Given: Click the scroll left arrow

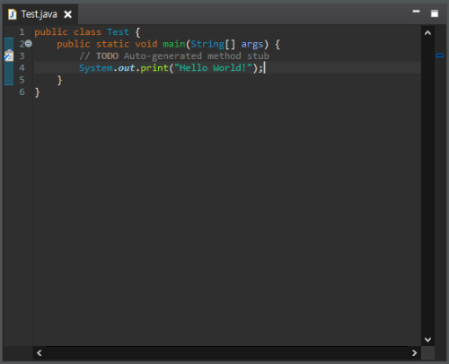Looking at the screenshot, I should tap(40, 353).
